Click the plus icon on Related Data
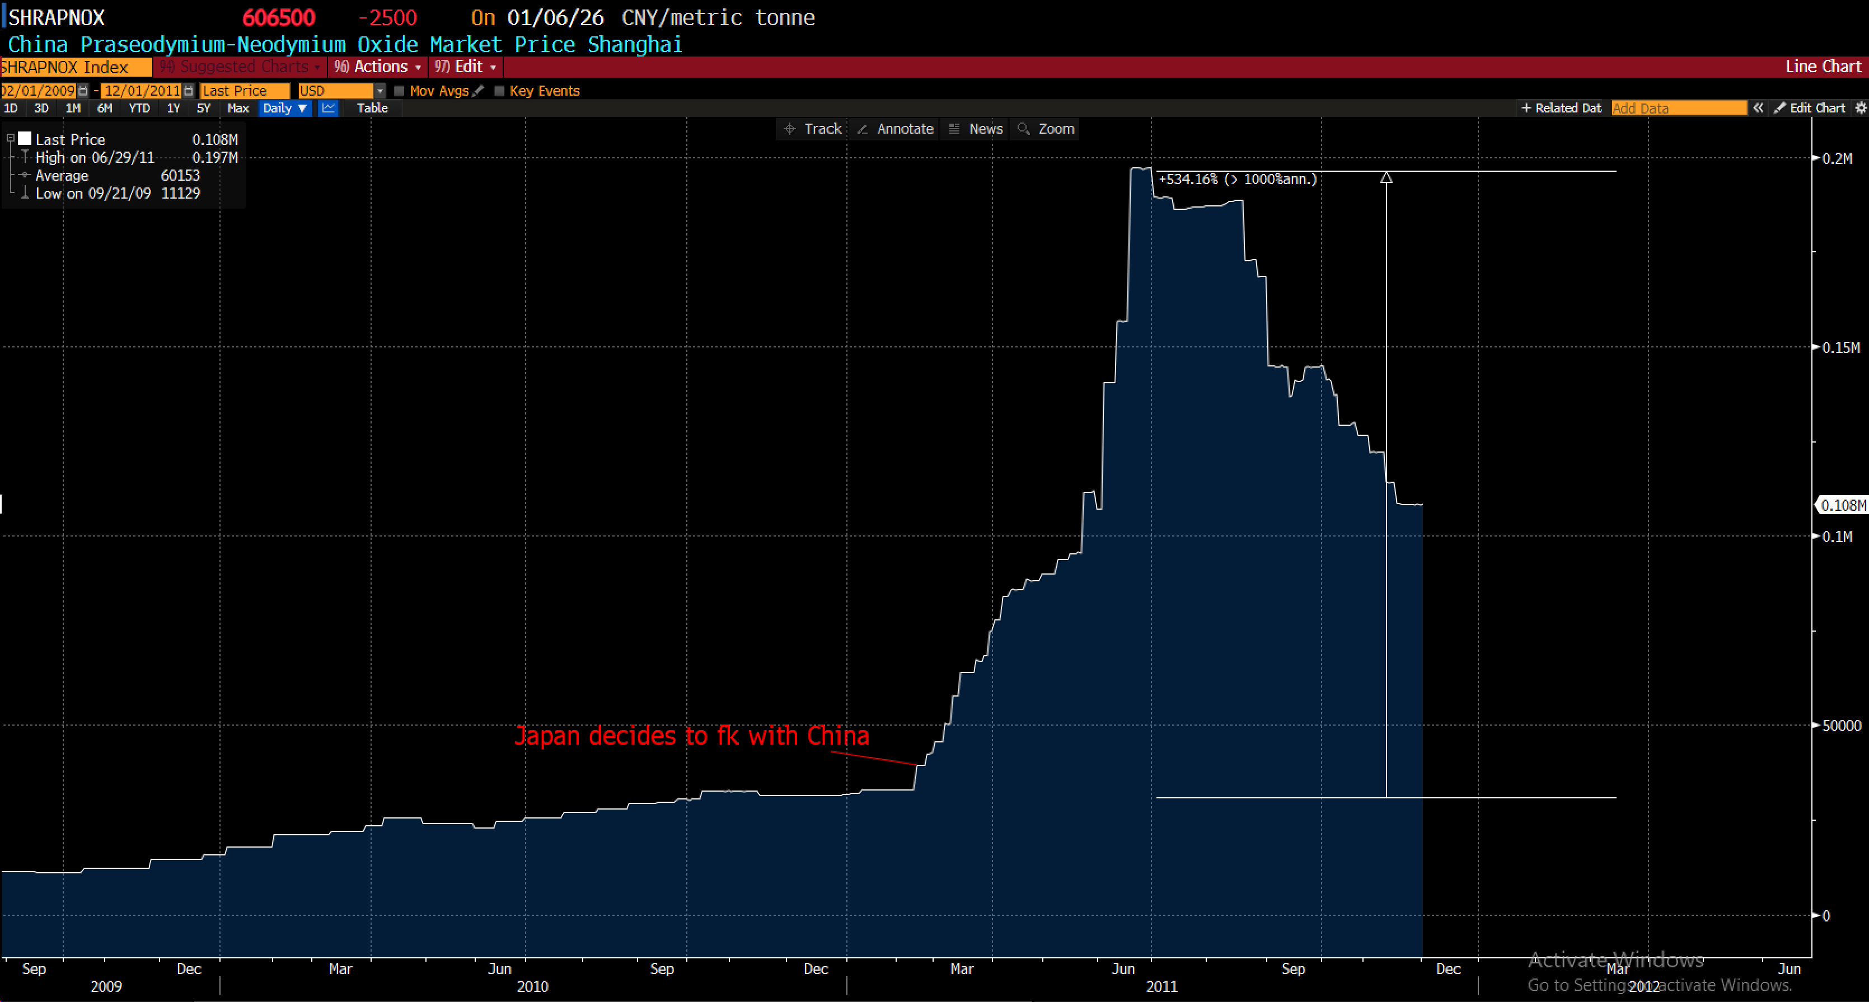 click(1526, 107)
